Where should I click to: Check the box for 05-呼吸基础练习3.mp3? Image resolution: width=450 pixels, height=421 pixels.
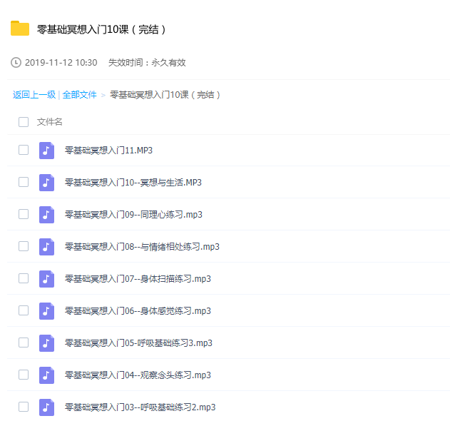pyautogui.click(x=24, y=343)
